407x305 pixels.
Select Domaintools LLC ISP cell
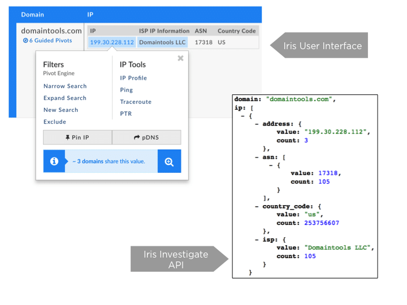coord(162,42)
